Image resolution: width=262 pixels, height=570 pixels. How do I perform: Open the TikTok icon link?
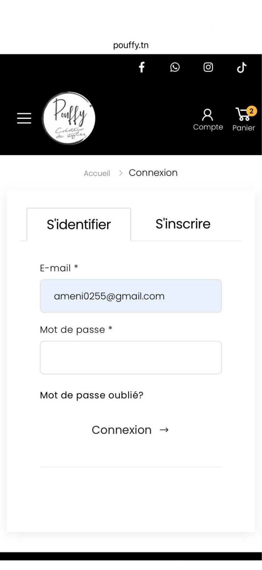[242, 67]
